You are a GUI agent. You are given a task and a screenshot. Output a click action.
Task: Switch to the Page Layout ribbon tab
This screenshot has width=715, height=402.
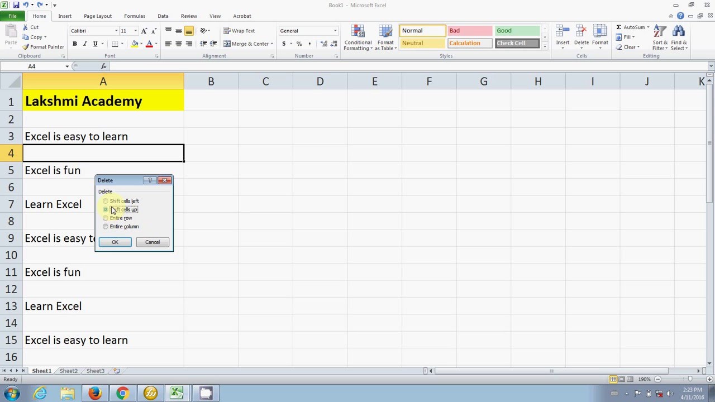[x=98, y=16]
